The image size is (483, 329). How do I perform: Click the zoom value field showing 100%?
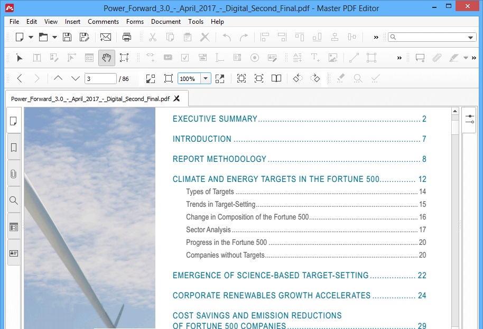(189, 78)
